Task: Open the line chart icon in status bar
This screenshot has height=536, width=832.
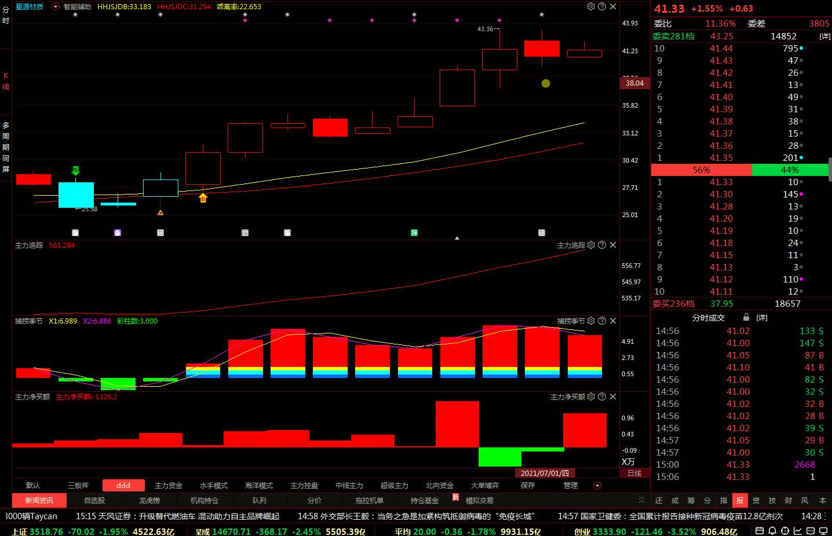Action: point(798,531)
